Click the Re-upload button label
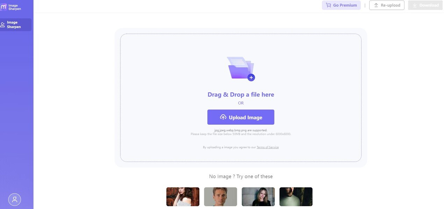 click(390, 5)
